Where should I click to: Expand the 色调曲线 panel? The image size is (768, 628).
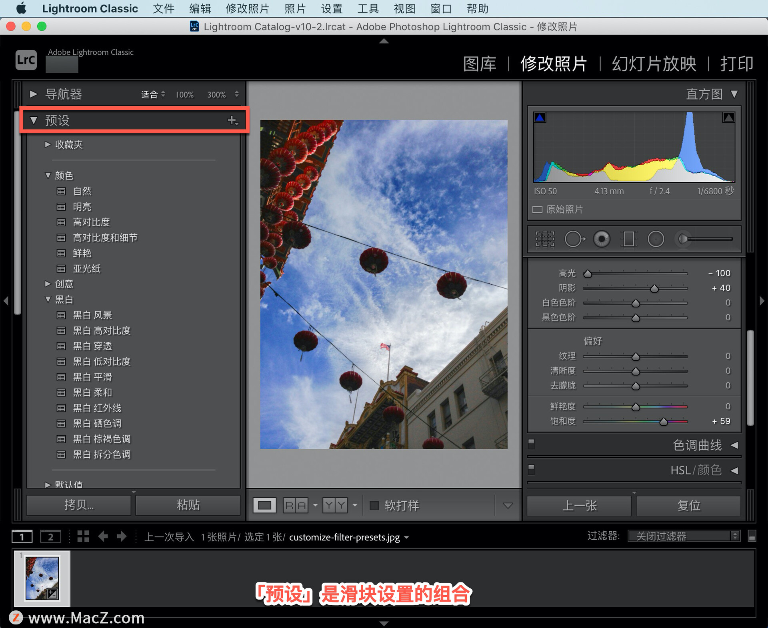tap(734, 445)
